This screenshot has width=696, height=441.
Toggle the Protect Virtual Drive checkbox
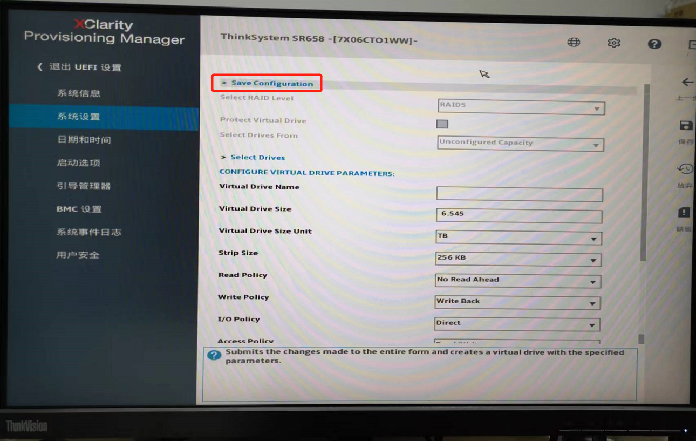tap(442, 124)
